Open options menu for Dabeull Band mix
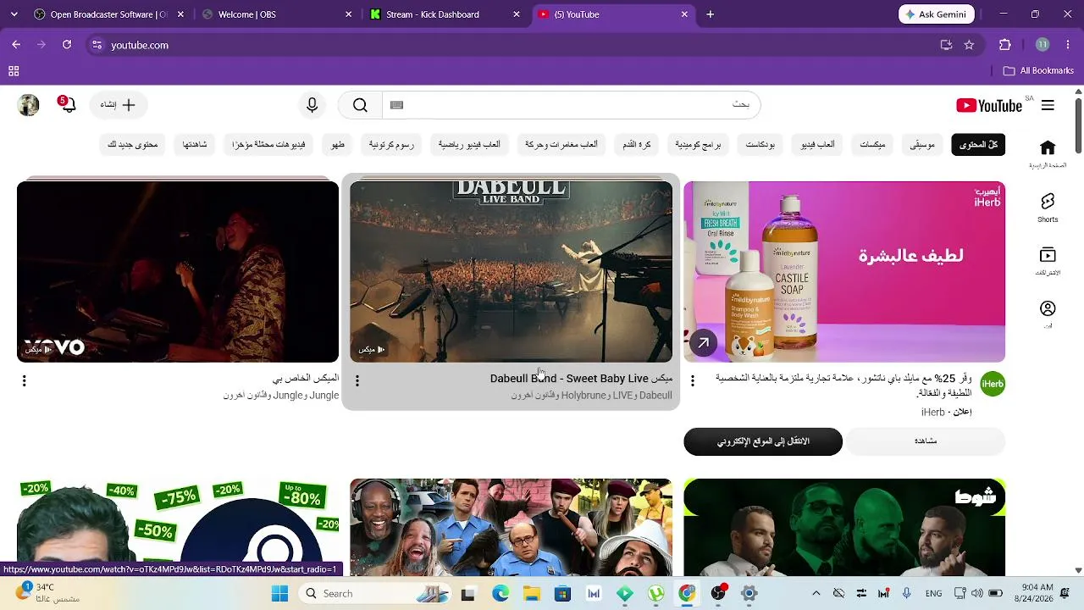The image size is (1084, 610). [x=357, y=381]
